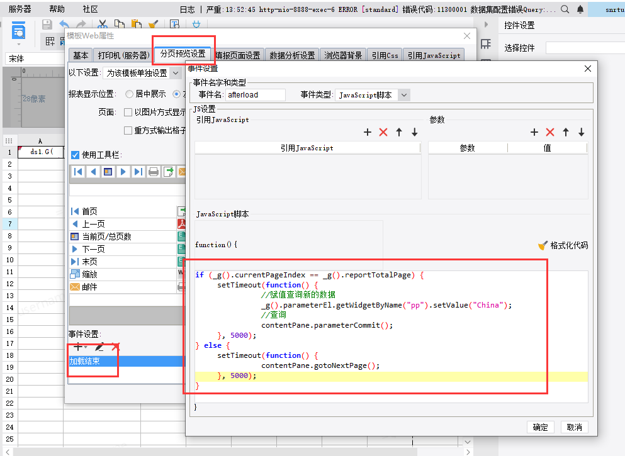This screenshot has width=625, height=456.
Task: Open 帮助 menu
Action: [57, 9]
